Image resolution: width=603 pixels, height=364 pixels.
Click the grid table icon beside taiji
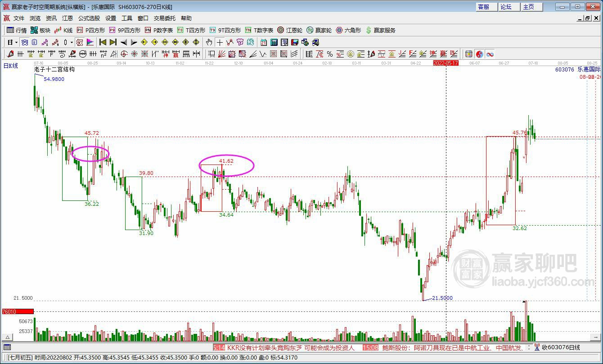click(x=469, y=54)
